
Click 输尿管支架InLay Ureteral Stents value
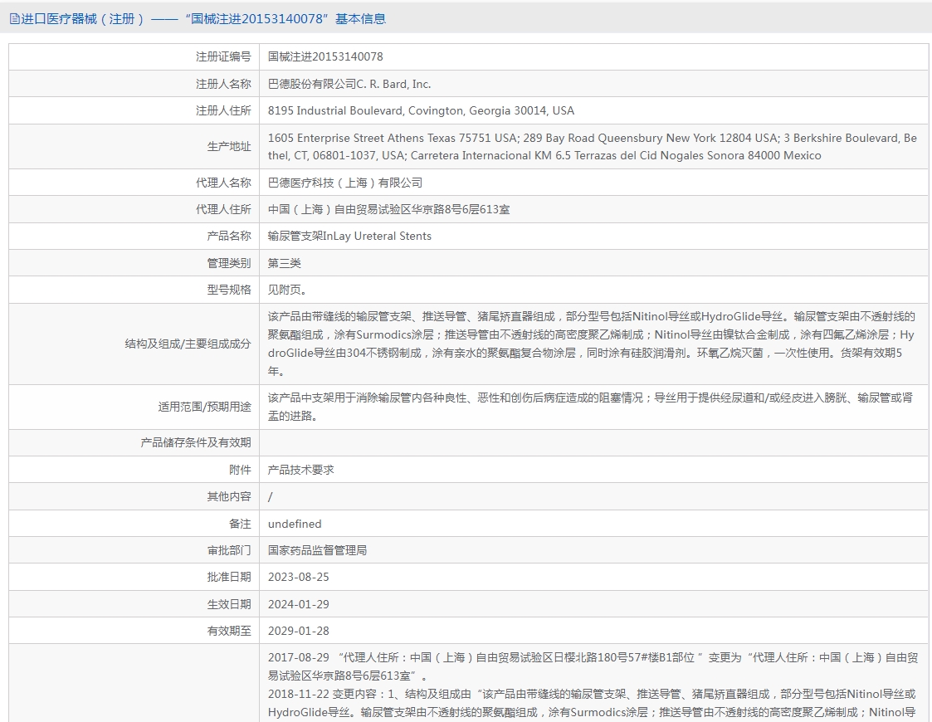point(349,237)
